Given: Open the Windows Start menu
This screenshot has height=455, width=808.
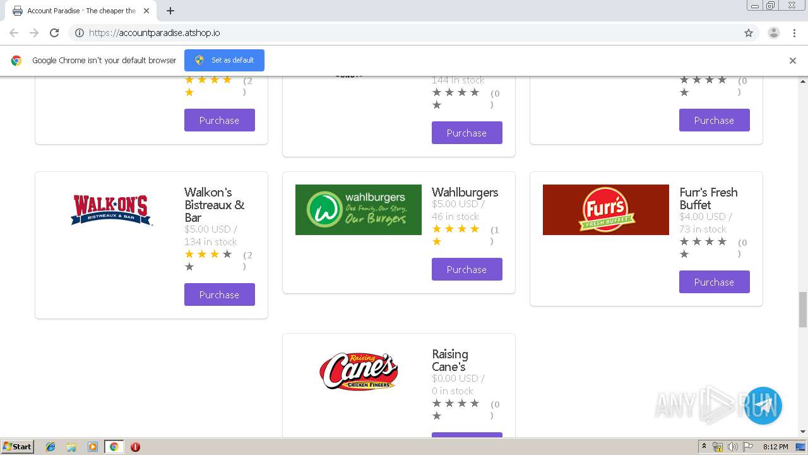Looking at the screenshot, I should (17, 446).
